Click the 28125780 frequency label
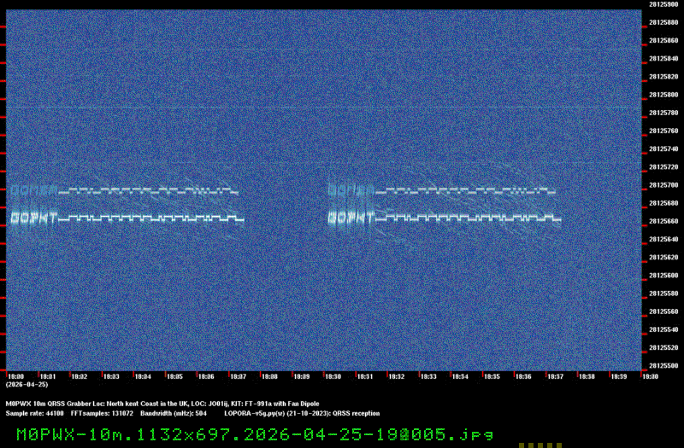Screen dimensions: 684x448 (x=663, y=113)
